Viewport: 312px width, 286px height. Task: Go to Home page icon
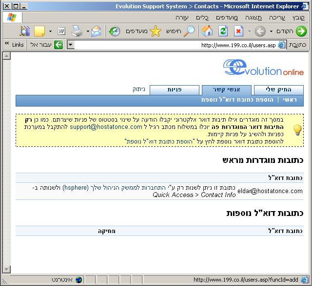pos(208,31)
